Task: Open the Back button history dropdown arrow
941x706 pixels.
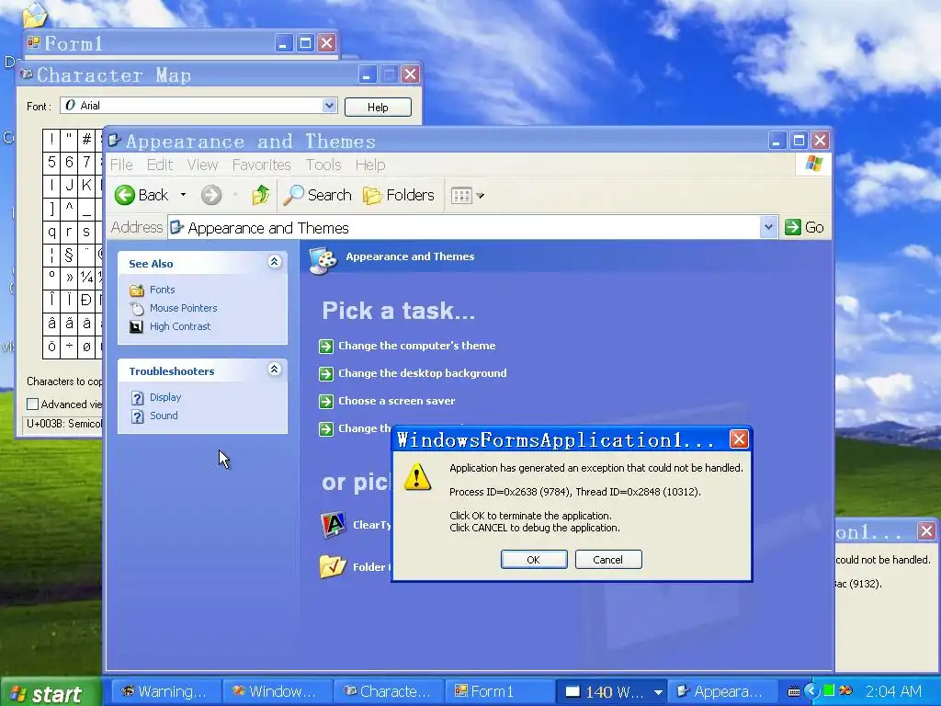Action: 183,195
